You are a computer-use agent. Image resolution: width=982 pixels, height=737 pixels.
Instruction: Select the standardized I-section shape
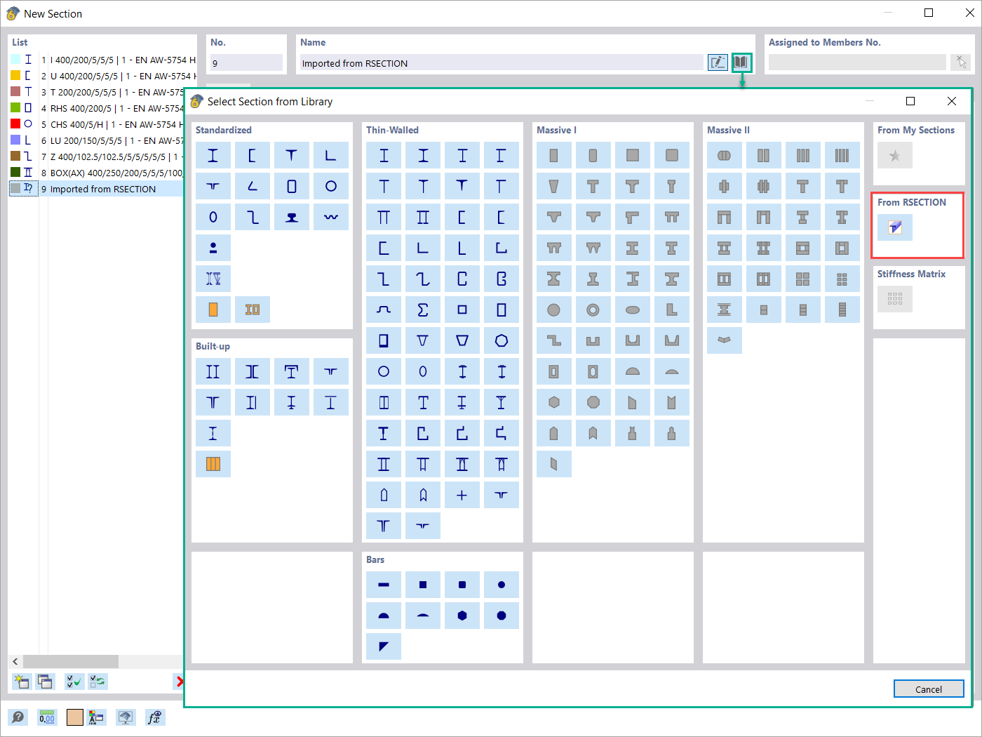click(x=213, y=155)
